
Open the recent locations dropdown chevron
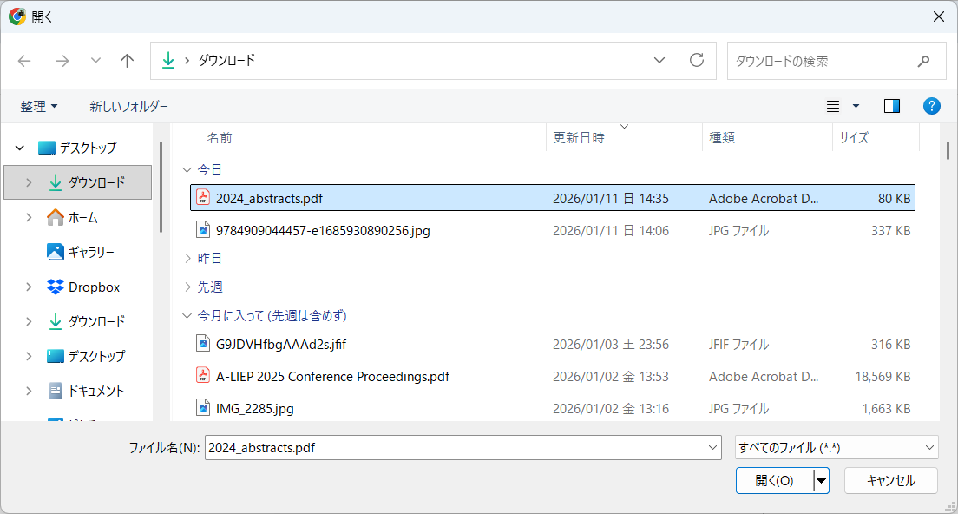[95, 61]
